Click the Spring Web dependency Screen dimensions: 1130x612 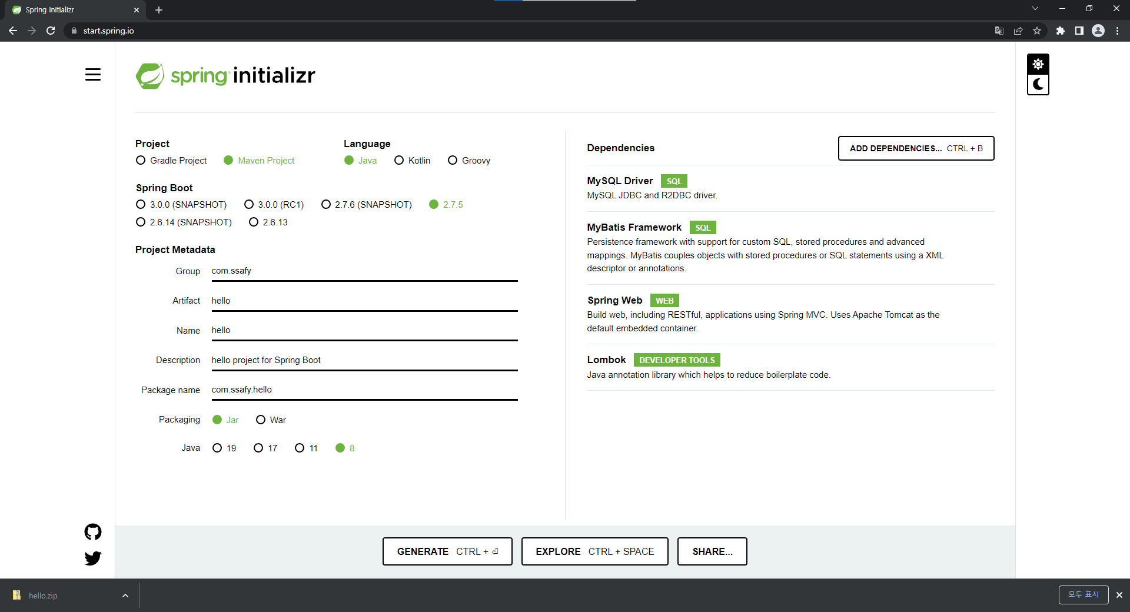[x=790, y=314]
